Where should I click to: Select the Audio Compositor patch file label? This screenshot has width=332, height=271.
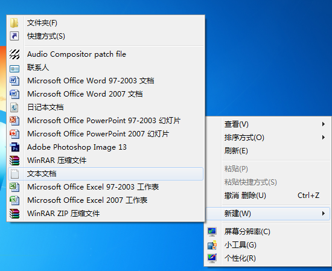77,54
